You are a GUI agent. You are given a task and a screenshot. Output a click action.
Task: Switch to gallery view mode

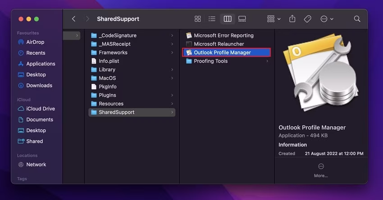click(242, 19)
